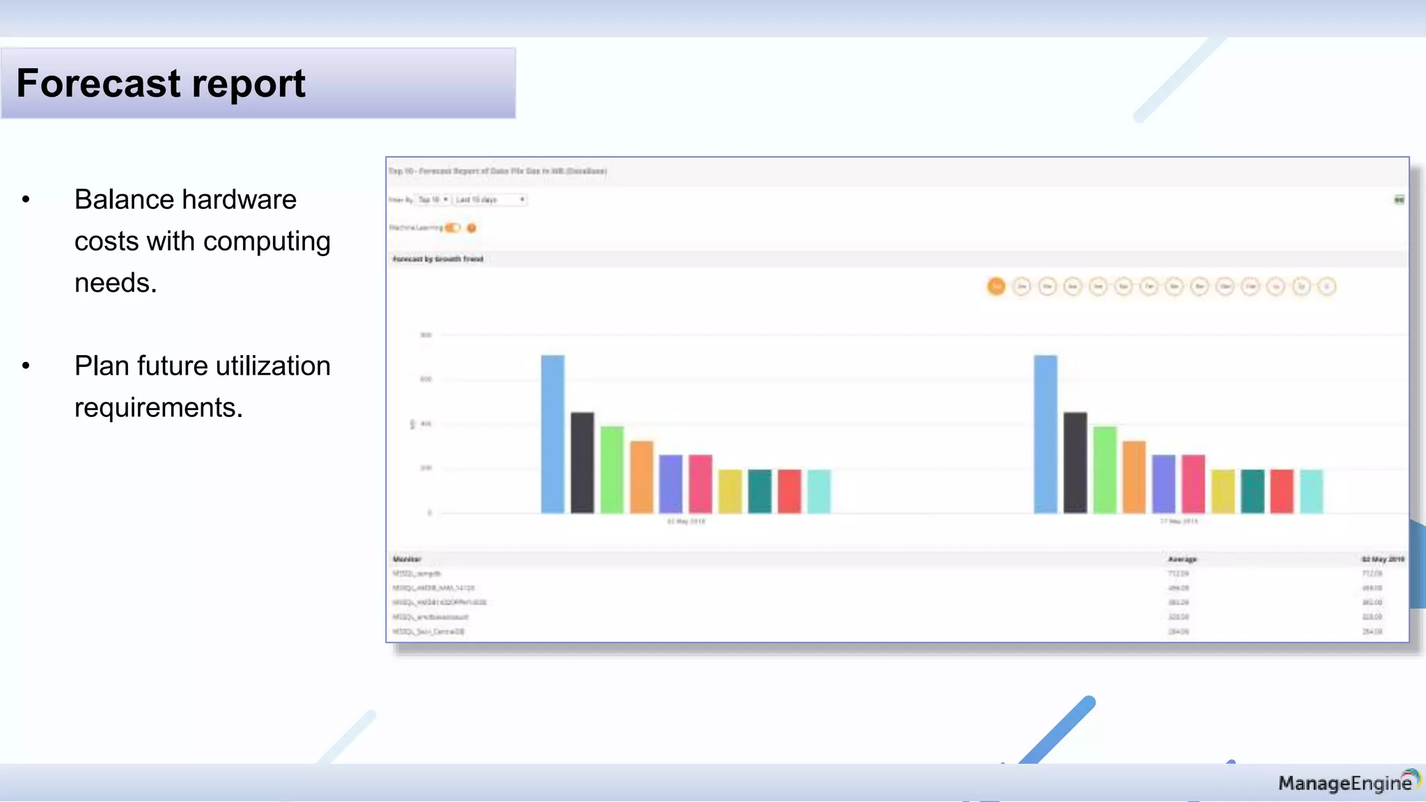Open the MSSQL_amdbtestresult monitor link

(430, 617)
